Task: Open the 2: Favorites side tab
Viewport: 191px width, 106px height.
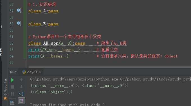Action: click(x=5, y=87)
